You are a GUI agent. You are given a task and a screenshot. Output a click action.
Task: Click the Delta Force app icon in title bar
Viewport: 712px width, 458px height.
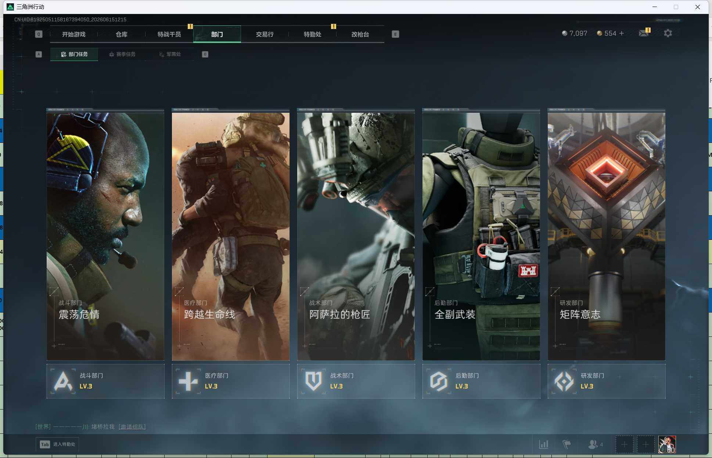click(10, 7)
